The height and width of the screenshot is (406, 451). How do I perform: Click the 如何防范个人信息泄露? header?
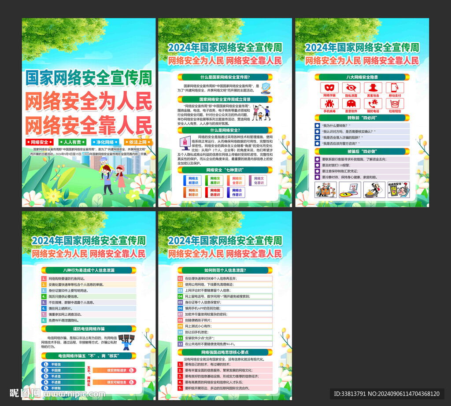pyautogui.click(x=225, y=270)
